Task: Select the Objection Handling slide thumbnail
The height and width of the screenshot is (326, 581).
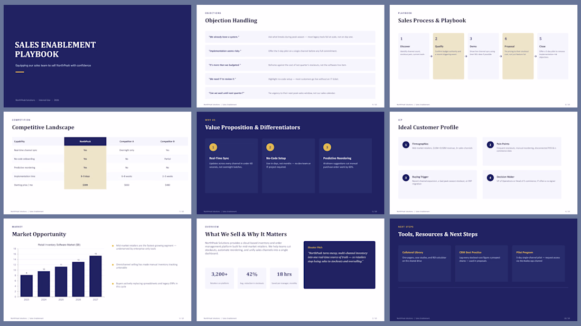Action: pos(290,56)
